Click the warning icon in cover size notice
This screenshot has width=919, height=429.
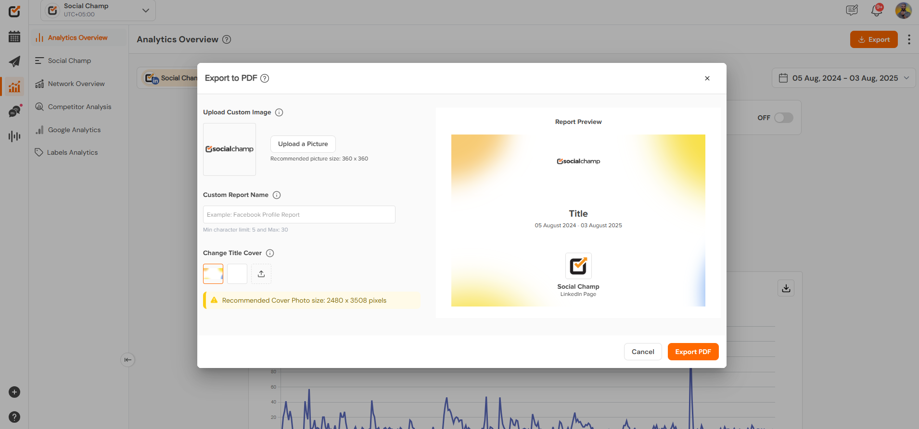point(214,300)
